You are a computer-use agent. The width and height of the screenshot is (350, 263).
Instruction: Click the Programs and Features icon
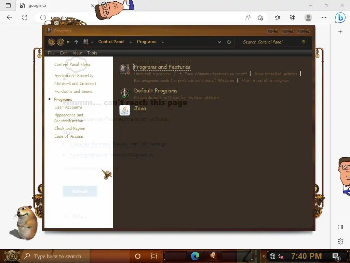[125, 69]
